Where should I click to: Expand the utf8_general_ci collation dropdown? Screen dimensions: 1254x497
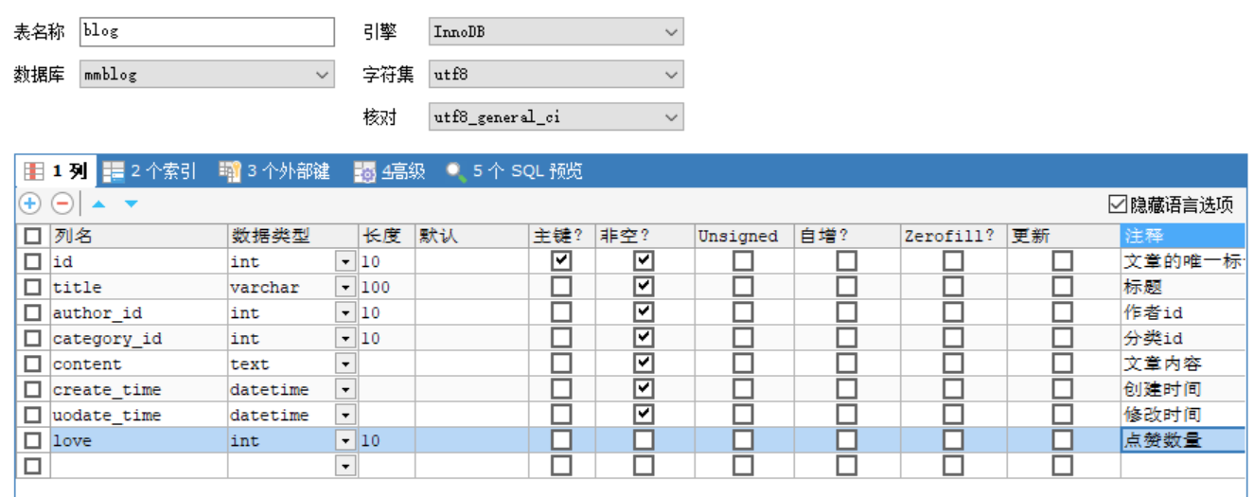click(671, 117)
